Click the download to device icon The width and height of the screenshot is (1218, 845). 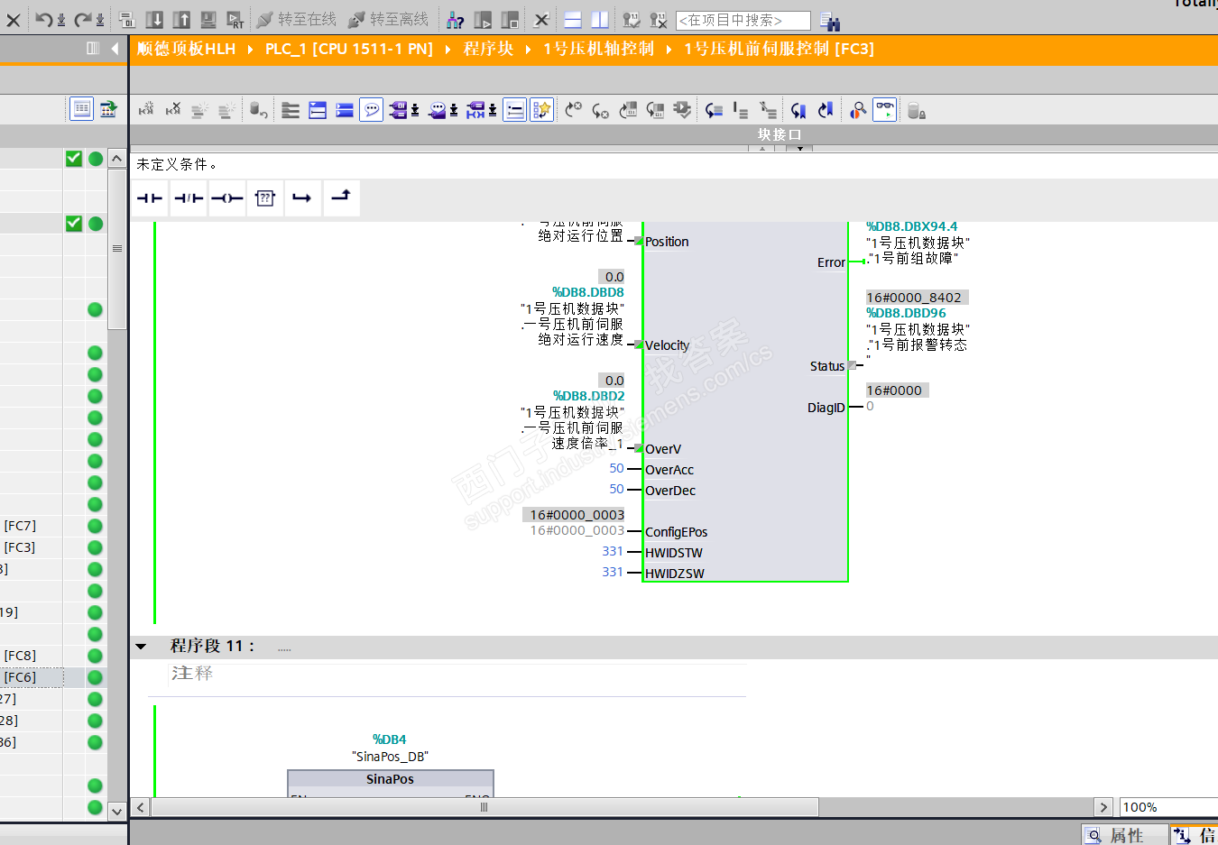click(154, 19)
